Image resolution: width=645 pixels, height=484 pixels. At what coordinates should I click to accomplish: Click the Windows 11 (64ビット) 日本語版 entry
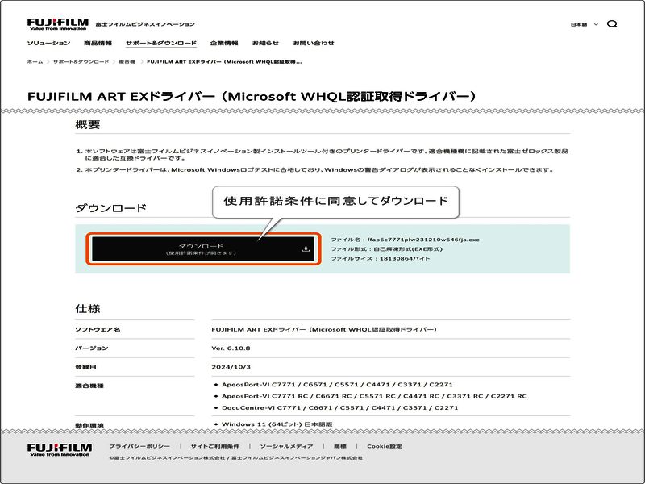coord(277,424)
